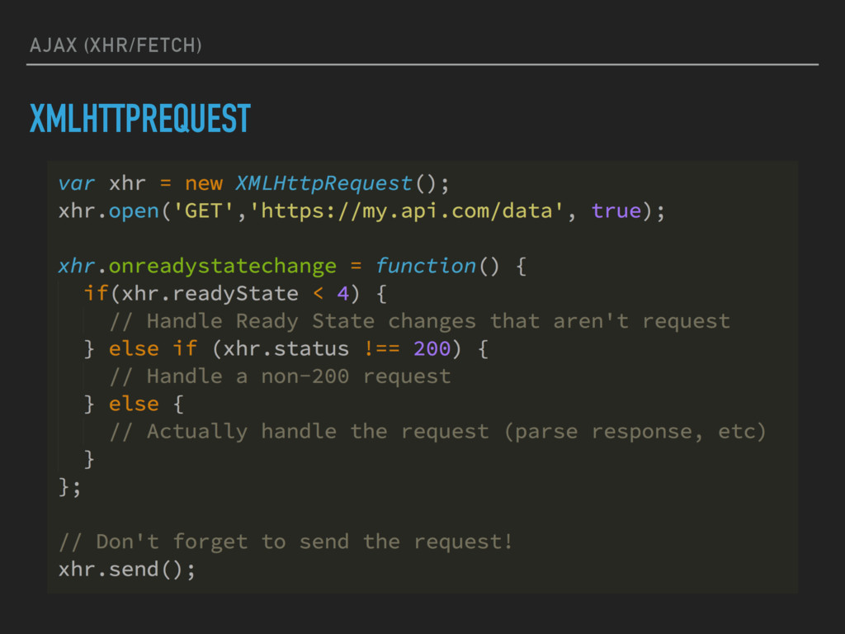Click xhr.status in the else-if condition
The height and width of the screenshot is (634, 845).
pos(286,349)
